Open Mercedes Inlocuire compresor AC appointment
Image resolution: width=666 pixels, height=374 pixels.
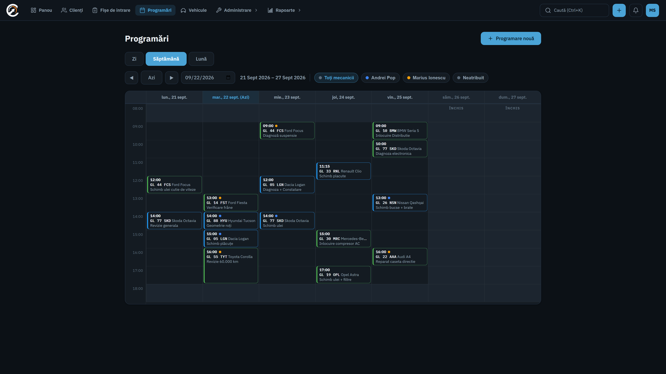pos(343,239)
